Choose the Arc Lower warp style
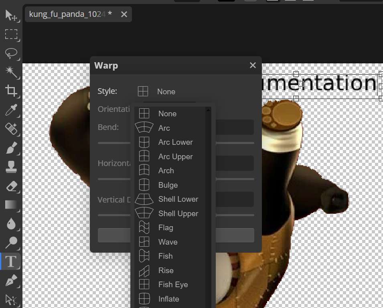The width and height of the screenshot is (383, 308). 170,142
